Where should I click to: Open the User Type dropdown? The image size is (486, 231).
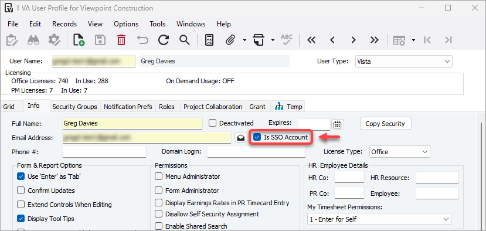pyautogui.click(x=404, y=62)
